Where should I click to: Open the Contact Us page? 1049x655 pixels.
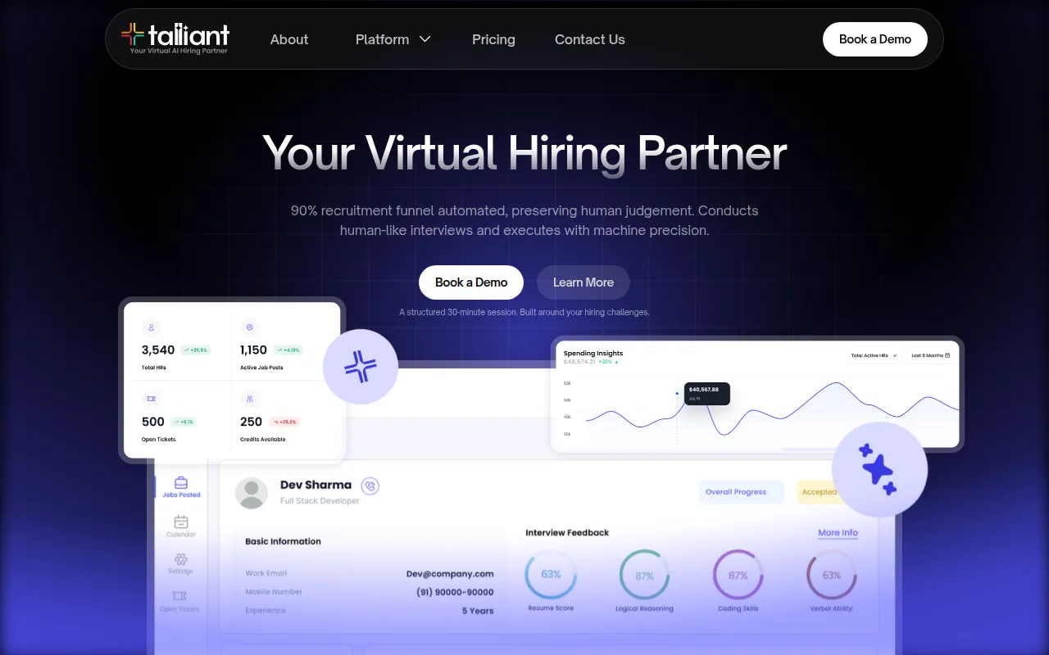pos(590,39)
